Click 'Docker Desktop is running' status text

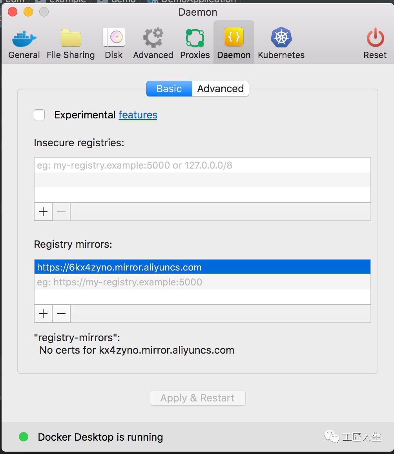100,437
